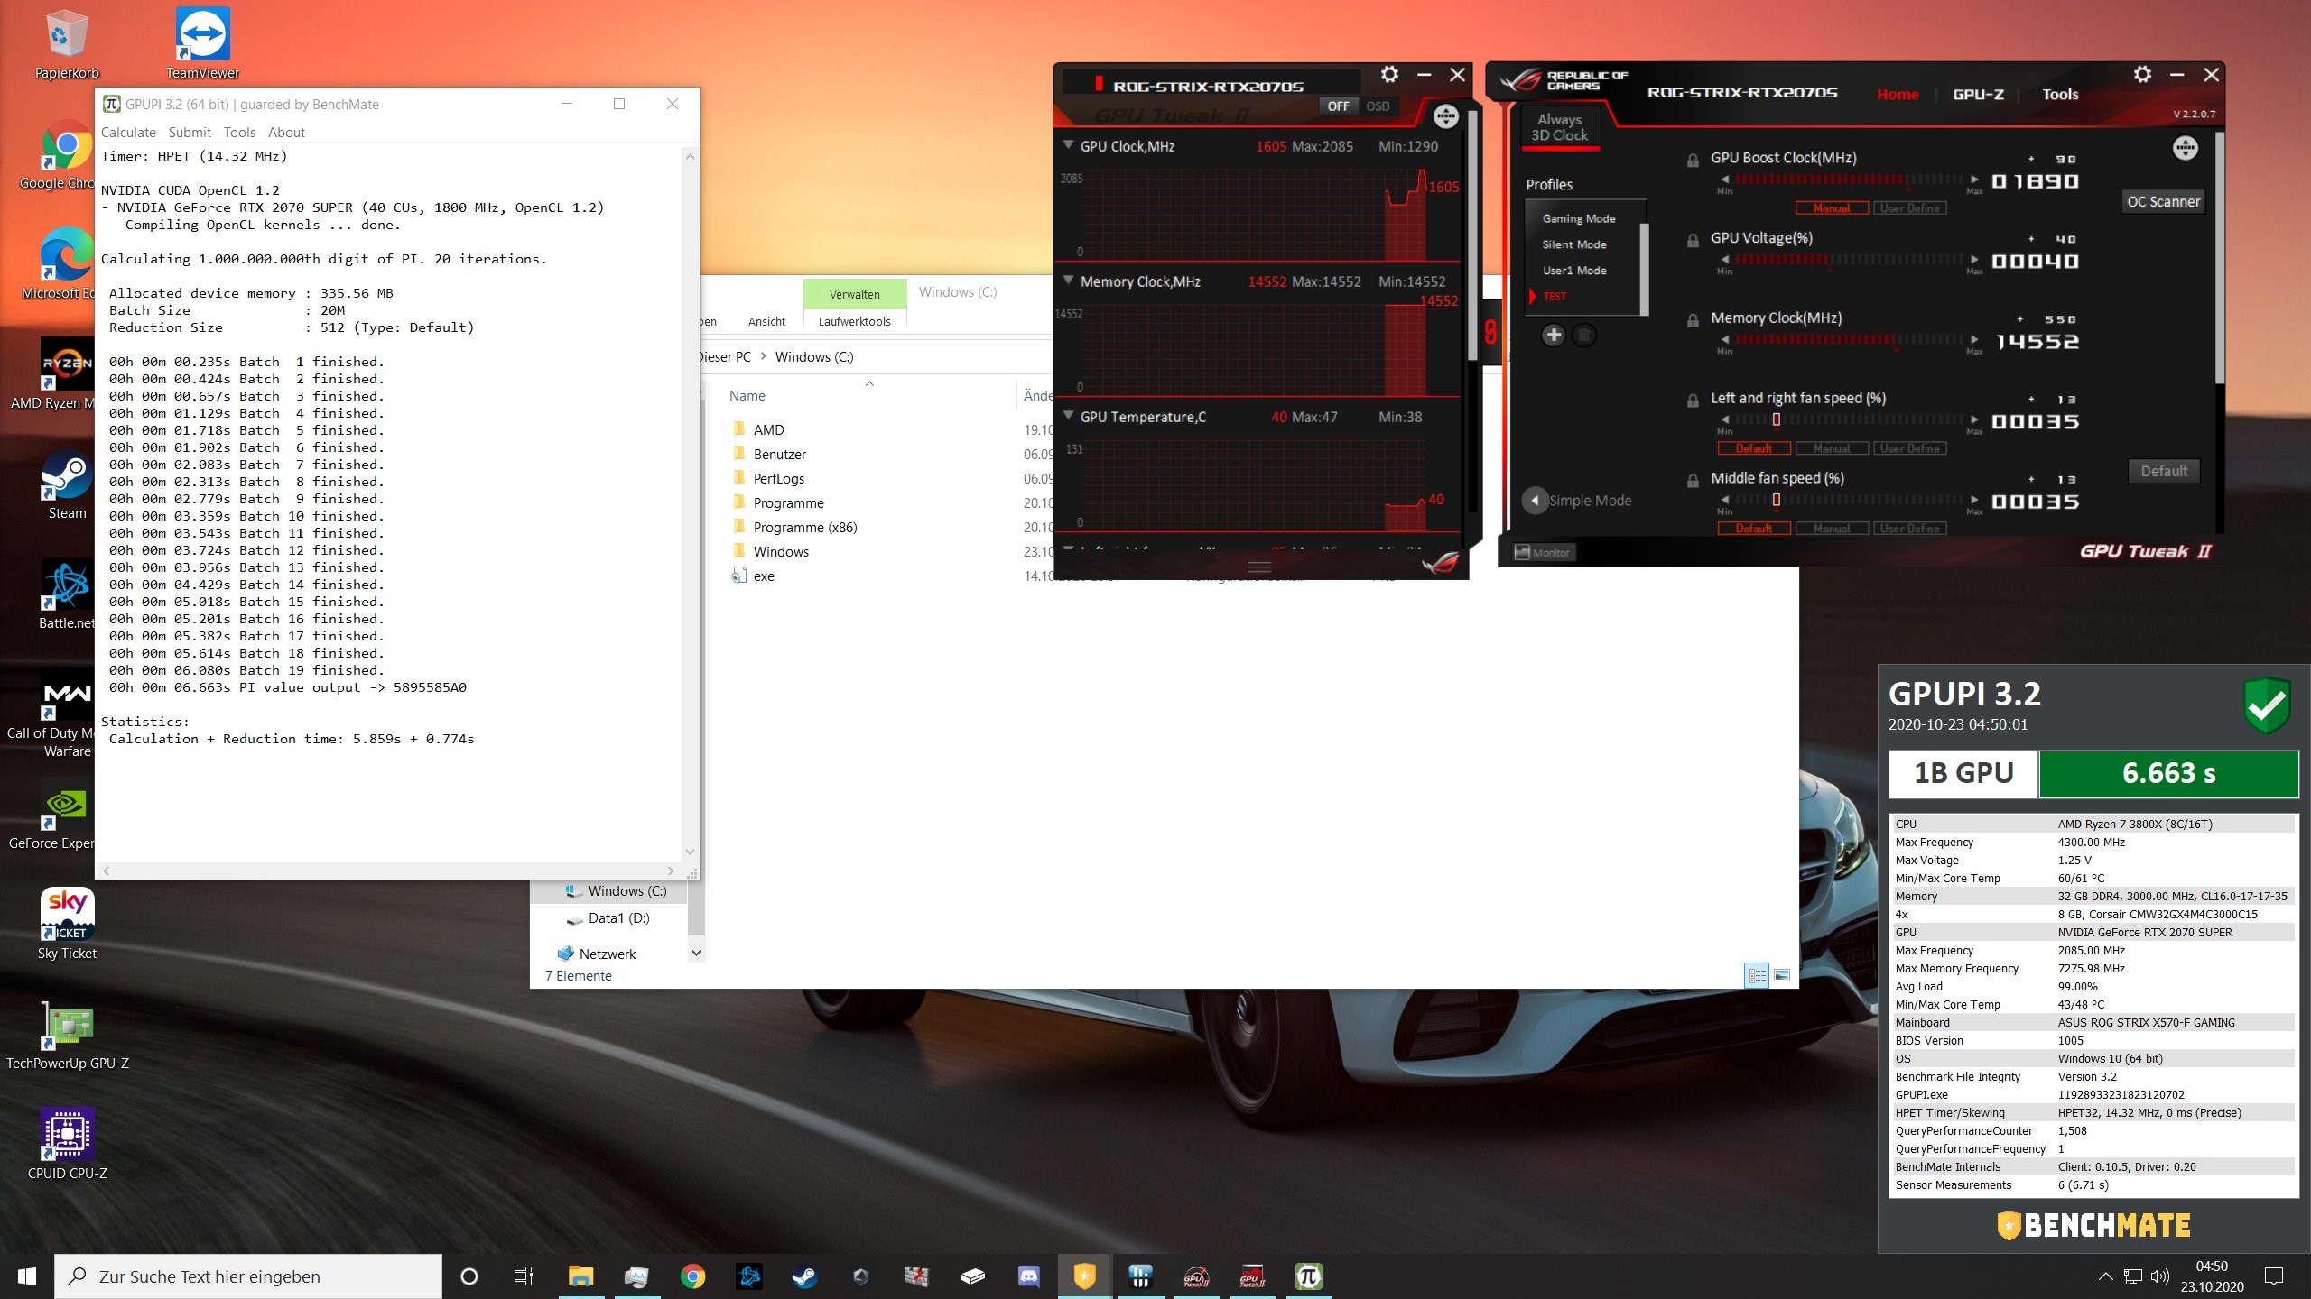The image size is (2311, 1299).
Task: Open the Submit menu in GPUPI
Action: click(x=190, y=133)
